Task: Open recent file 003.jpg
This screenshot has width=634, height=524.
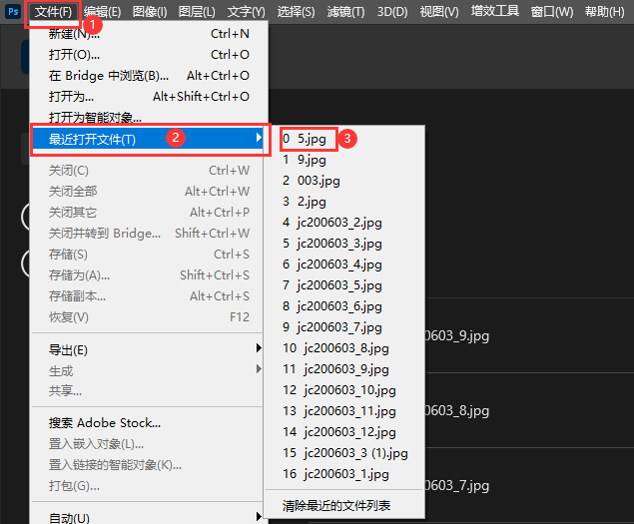Action: [344, 181]
